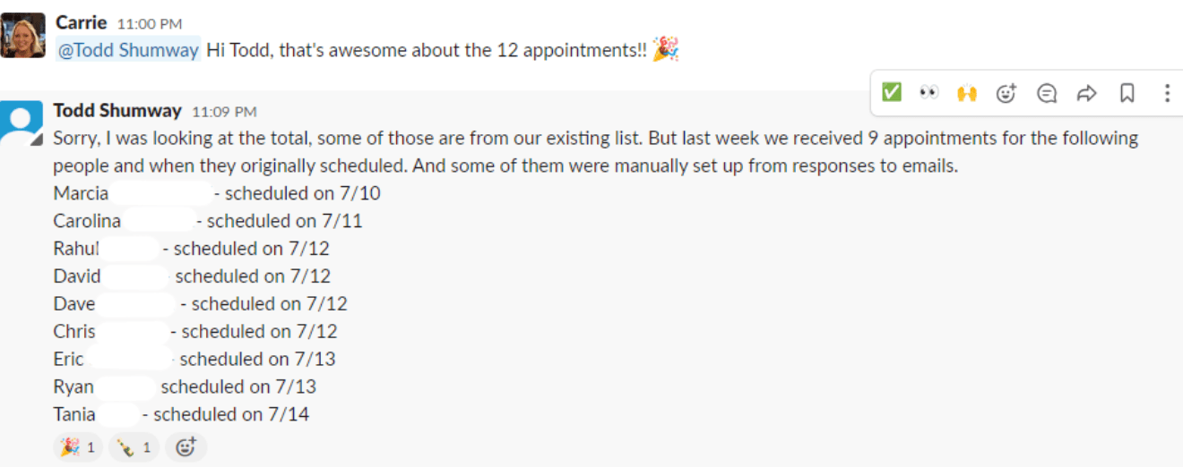
Task: Click the Marcia scheduled on 7/10 line
Action: [204, 193]
